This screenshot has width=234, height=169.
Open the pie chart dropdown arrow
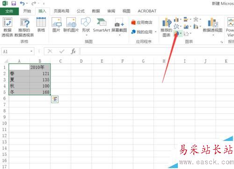pos(181,33)
